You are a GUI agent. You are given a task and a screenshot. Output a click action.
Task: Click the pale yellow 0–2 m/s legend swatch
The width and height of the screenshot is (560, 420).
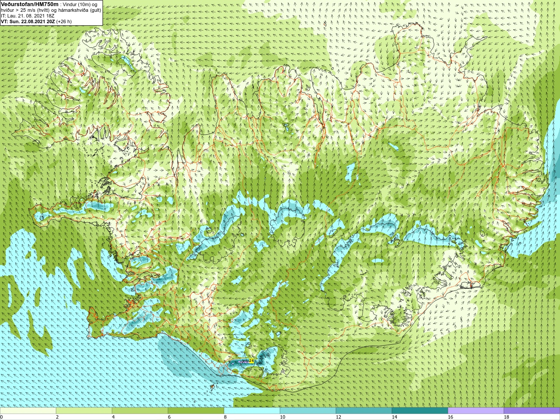(28, 411)
